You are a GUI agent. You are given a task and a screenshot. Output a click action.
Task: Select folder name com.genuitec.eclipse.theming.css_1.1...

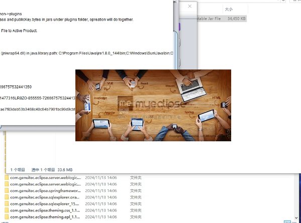(x=45, y=210)
